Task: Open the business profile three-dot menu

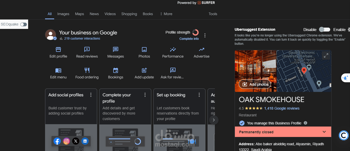Action: tap(205, 35)
